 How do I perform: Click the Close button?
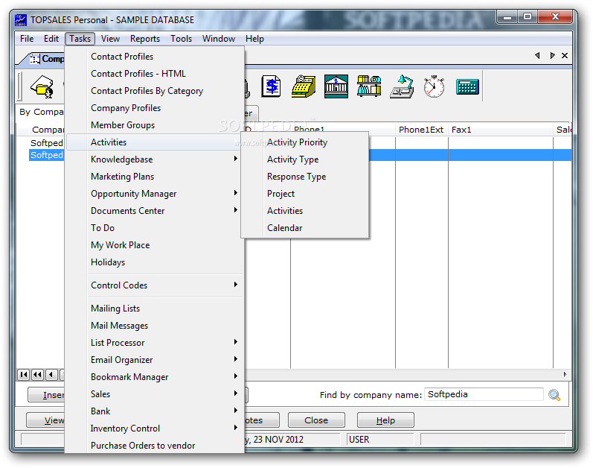[x=316, y=420]
